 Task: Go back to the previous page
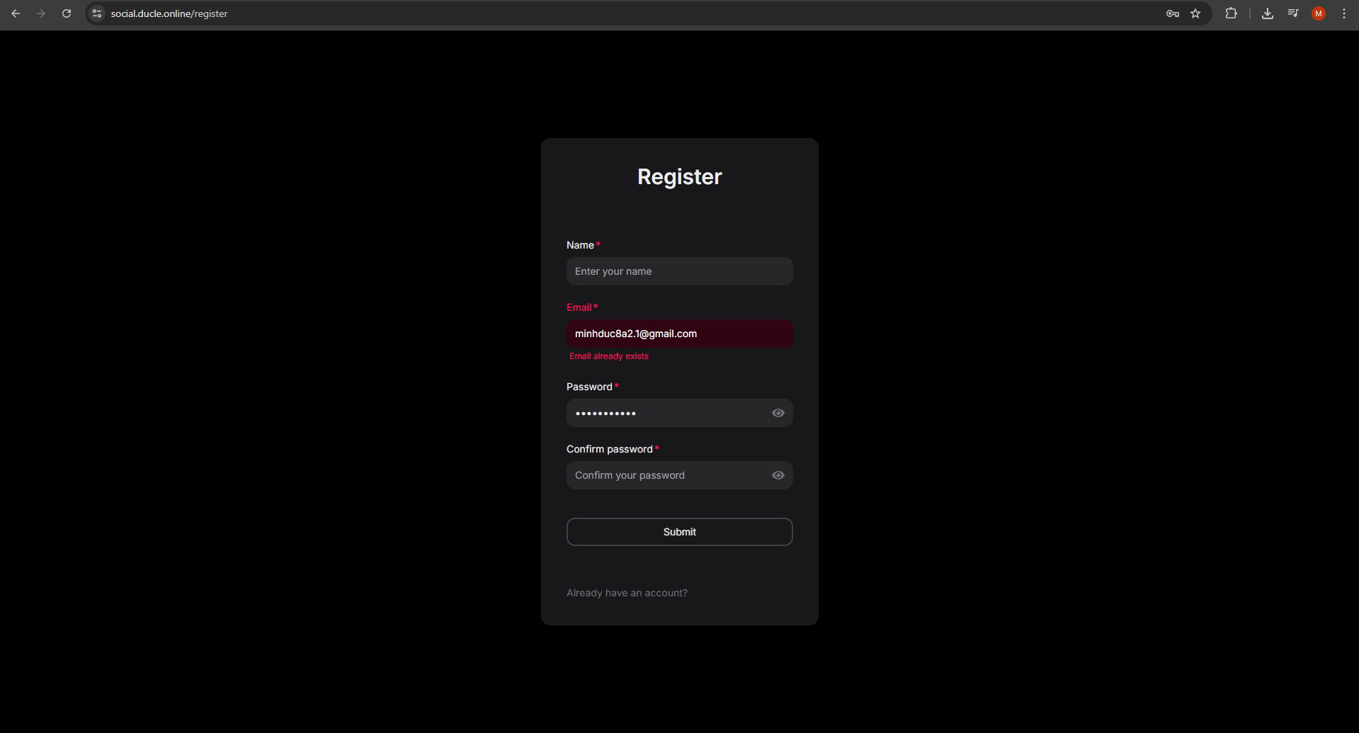(x=16, y=13)
